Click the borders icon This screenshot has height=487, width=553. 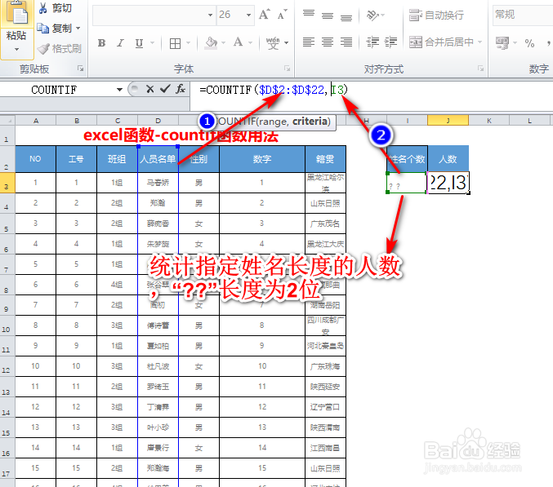coord(175,43)
